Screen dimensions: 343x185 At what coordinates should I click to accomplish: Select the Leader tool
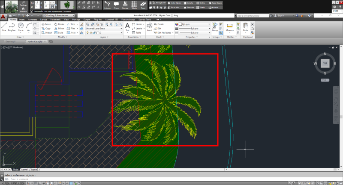click(137, 29)
